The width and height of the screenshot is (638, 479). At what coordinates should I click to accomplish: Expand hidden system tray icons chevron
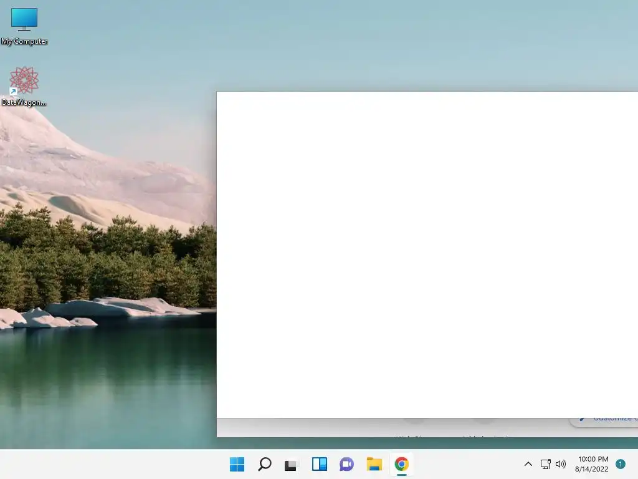pos(528,464)
